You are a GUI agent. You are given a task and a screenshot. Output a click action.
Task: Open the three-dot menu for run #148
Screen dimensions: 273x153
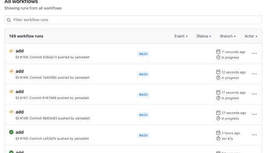tap(254, 74)
